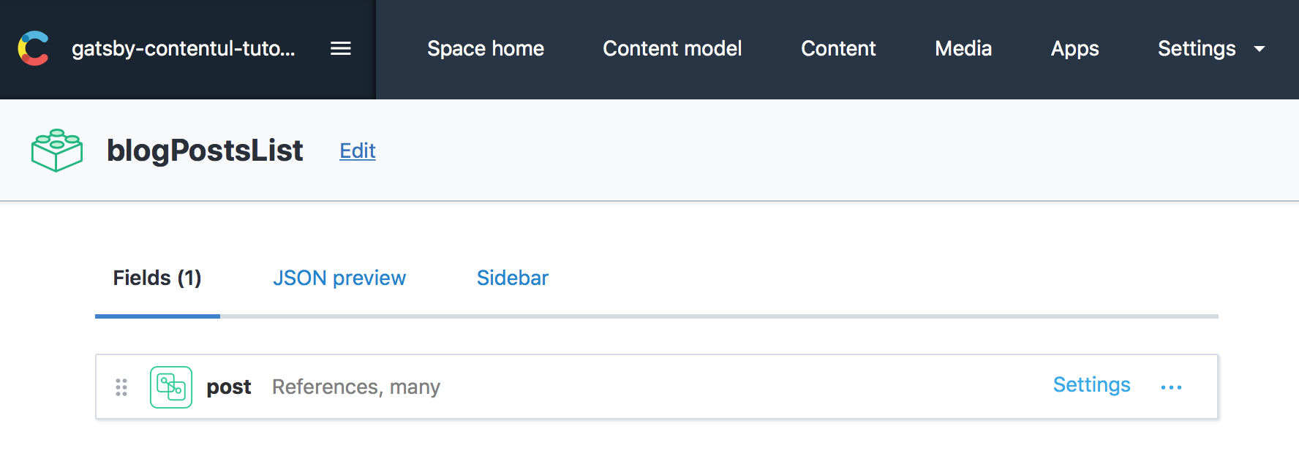Select the Fields (1) tab
1299x456 pixels.
pos(157,278)
